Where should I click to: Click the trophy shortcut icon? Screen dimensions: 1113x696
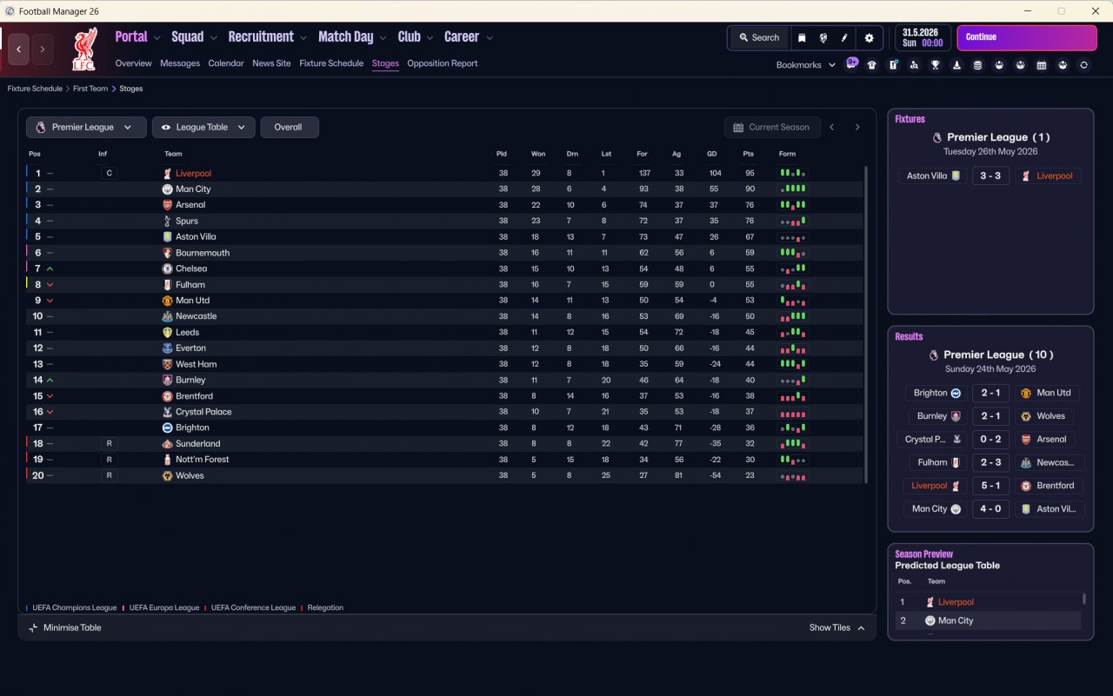coord(936,65)
